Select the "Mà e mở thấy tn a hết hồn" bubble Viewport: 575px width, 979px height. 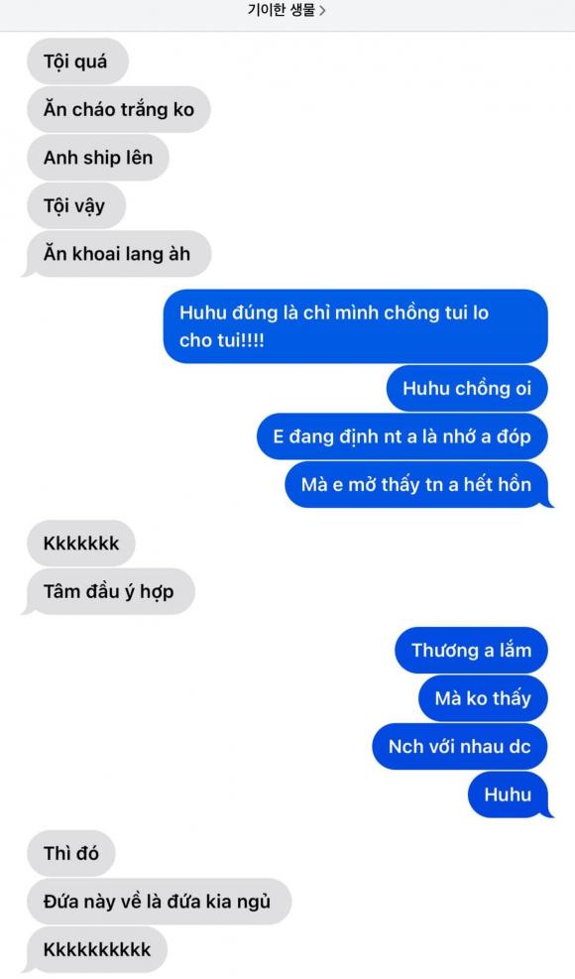418,484
